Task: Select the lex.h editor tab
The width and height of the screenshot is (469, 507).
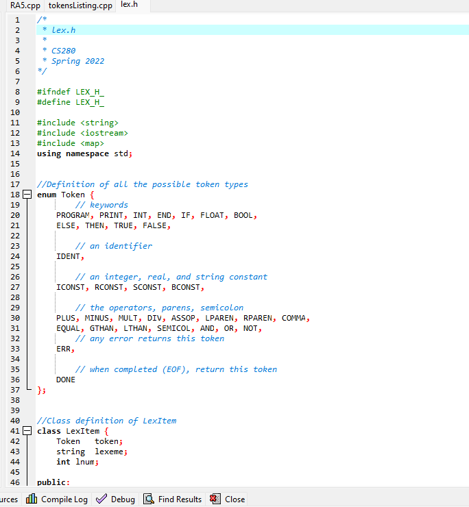Action: click(129, 5)
